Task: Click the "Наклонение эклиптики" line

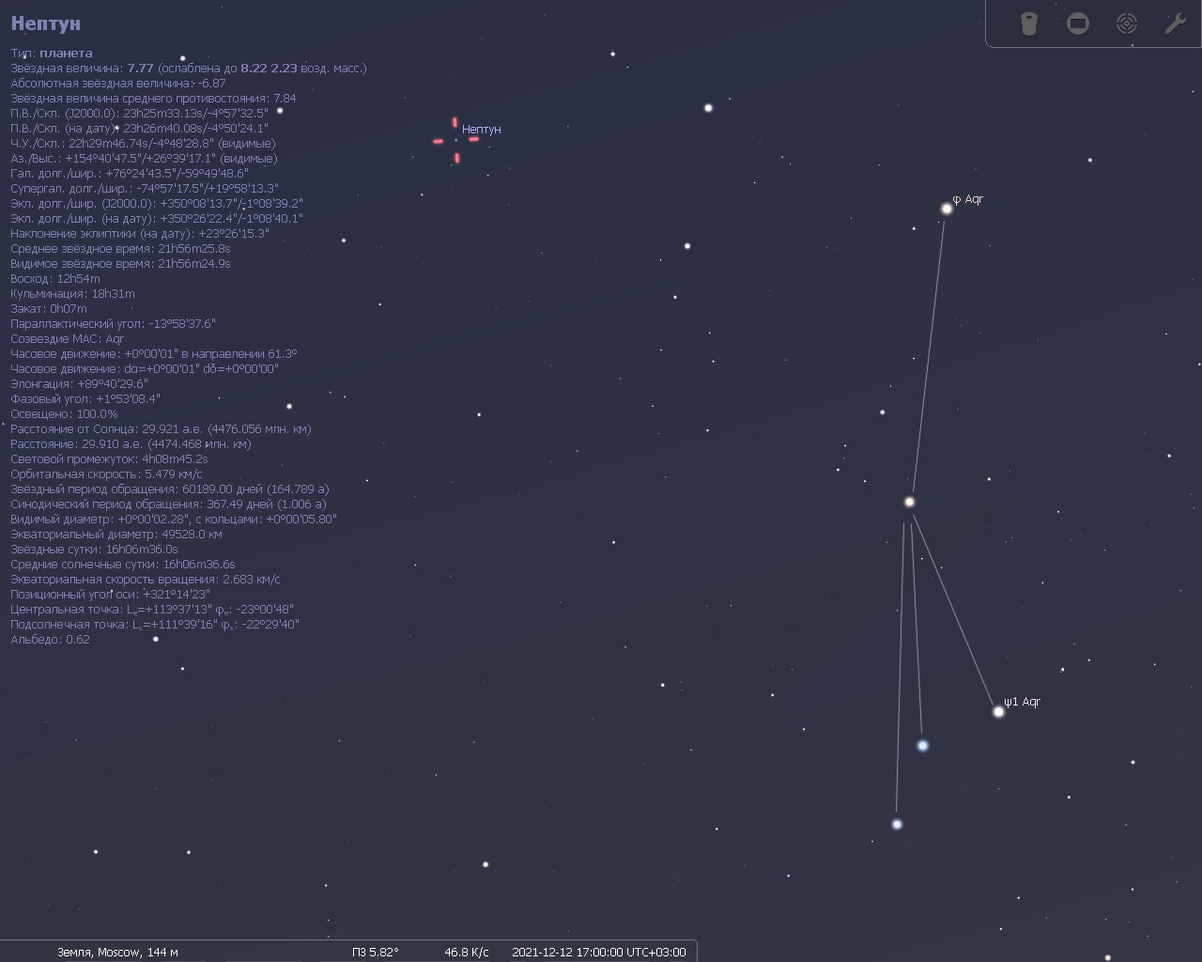Action: (x=140, y=234)
